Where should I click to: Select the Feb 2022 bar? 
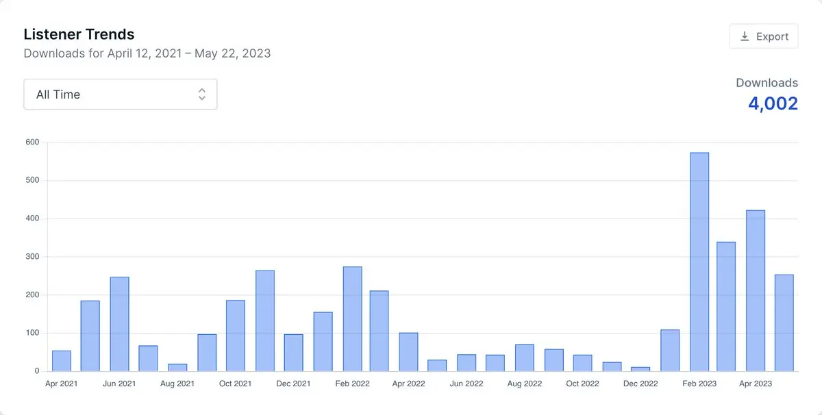(352, 318)
